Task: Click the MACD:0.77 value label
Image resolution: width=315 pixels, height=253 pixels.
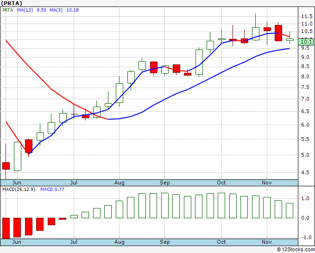Action: click(52, 190)
